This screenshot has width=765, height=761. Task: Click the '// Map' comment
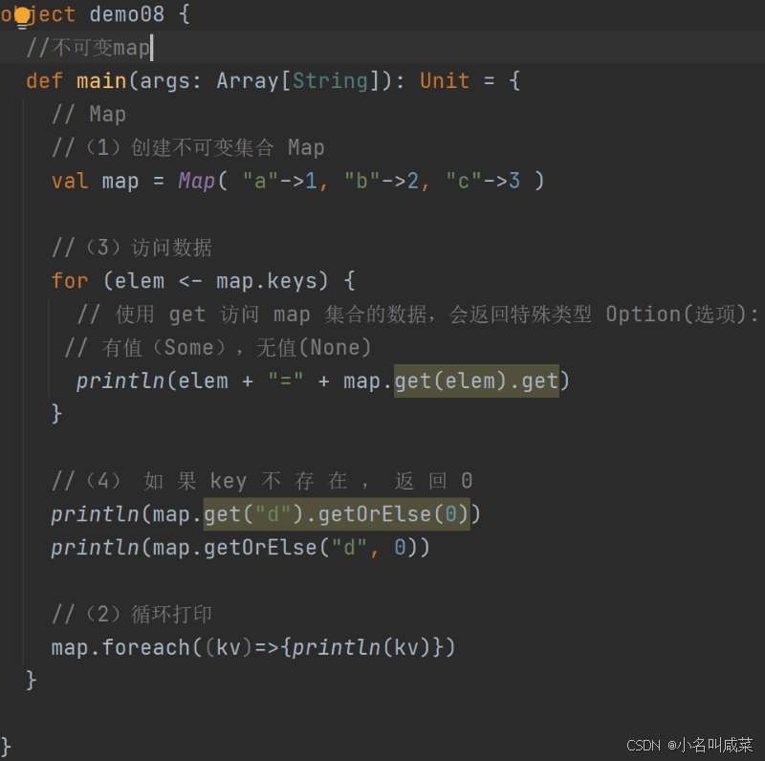(x=89, y=115)
